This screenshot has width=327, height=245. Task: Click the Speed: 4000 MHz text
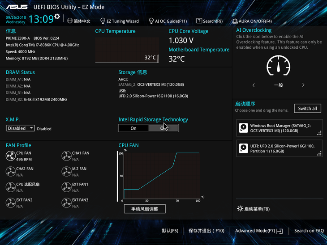pos(21,51)
